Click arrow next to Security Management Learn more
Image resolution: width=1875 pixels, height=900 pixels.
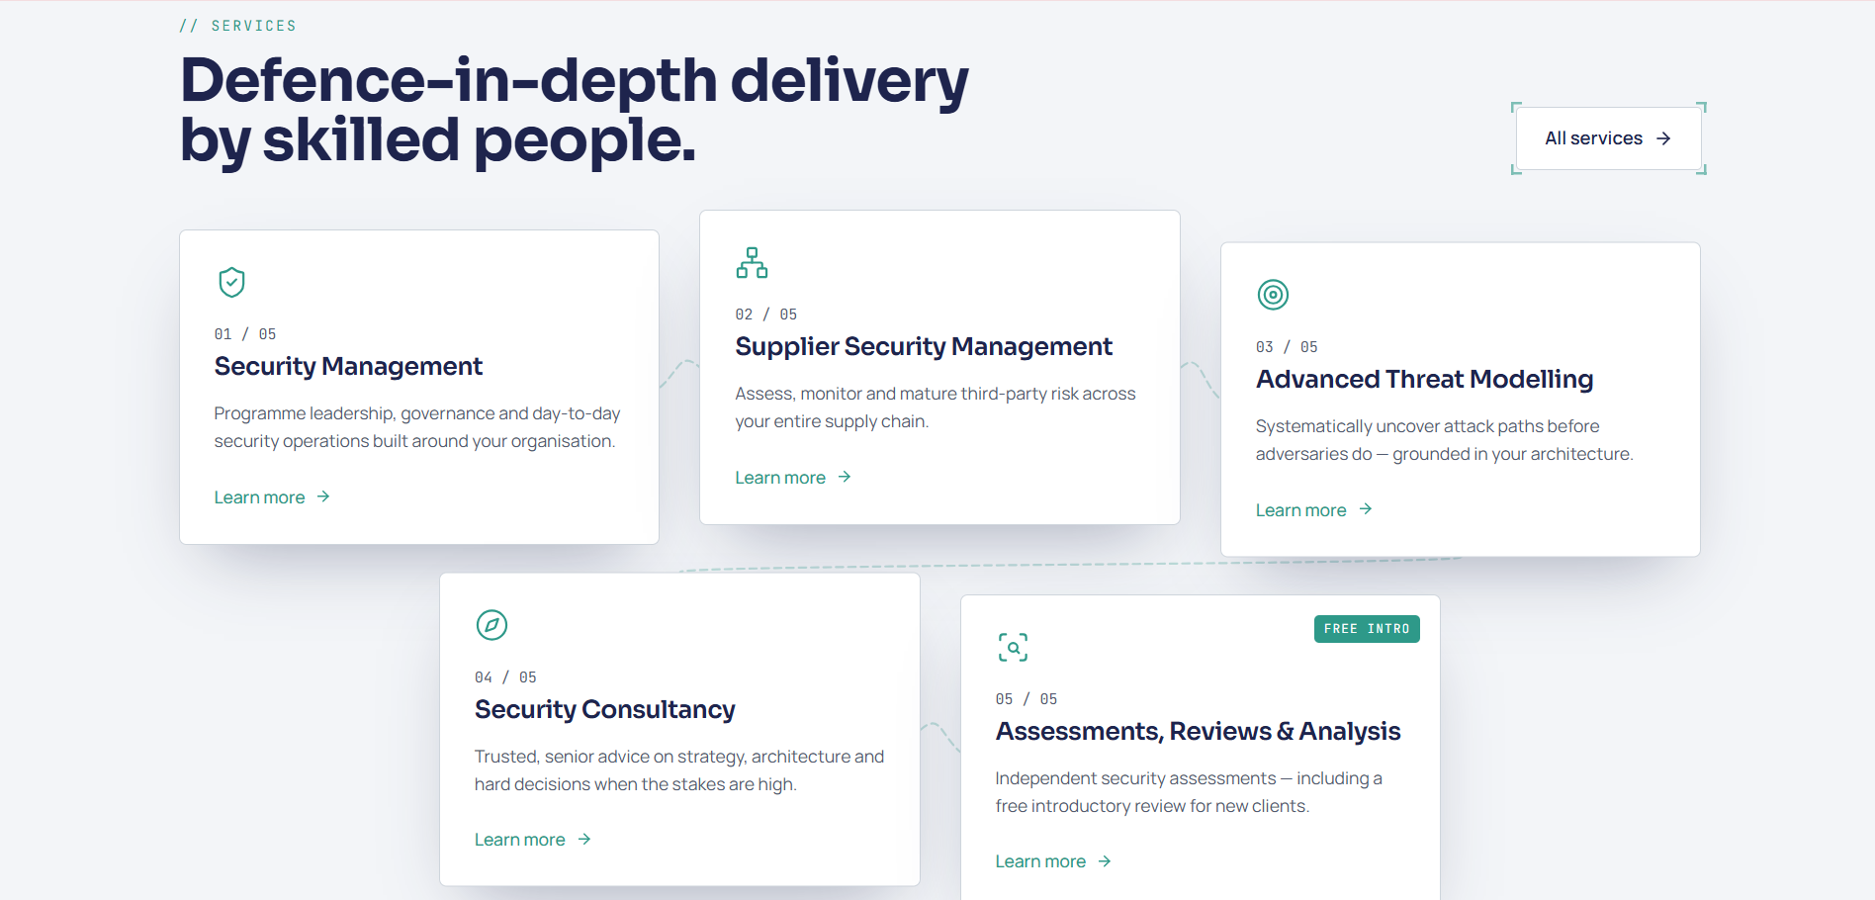(x=323, y=496)
